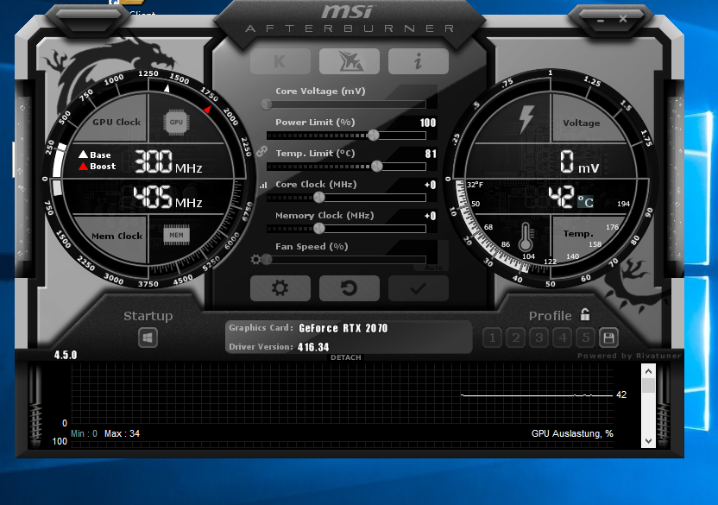The height and width of the screenshot is (505, 718).
Task: Click the MEM chip icon in gauge
Action: click(176, 235)
